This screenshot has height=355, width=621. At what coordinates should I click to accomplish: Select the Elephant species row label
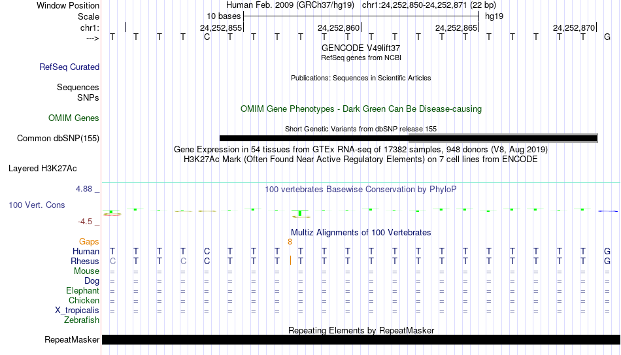point(82,291)
